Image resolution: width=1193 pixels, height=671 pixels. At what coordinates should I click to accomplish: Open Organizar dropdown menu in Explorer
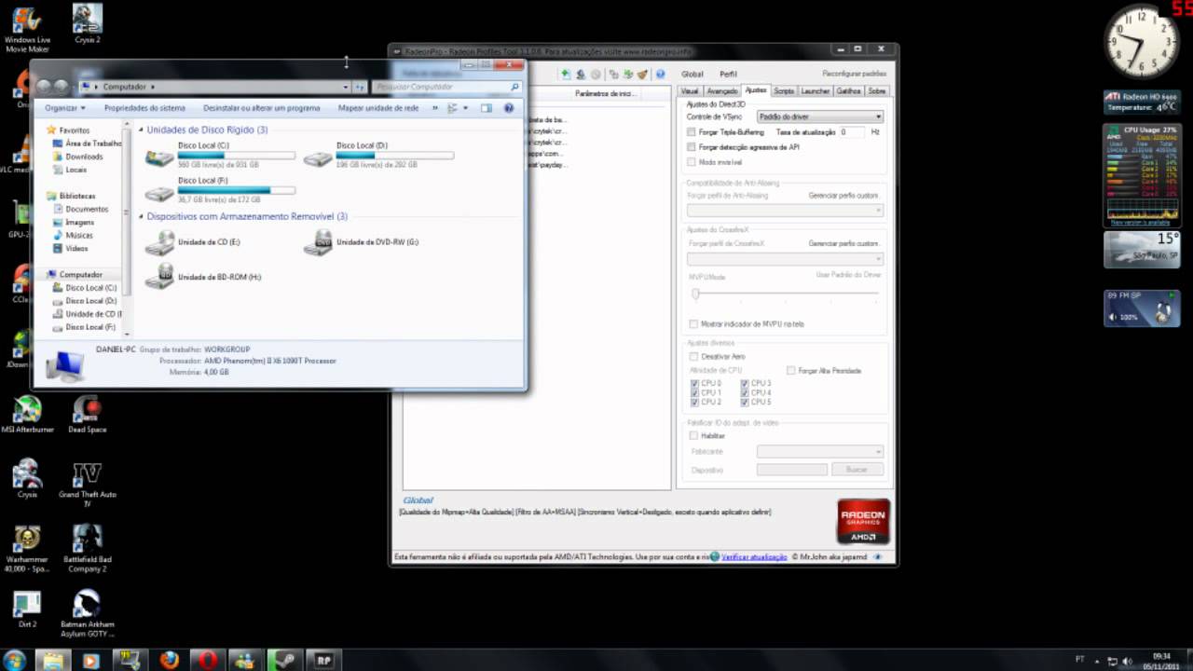coord(65,108)
